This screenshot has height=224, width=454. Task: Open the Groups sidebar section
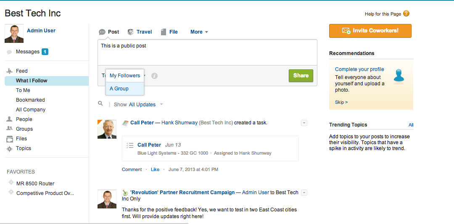click(x=24, y=129)
